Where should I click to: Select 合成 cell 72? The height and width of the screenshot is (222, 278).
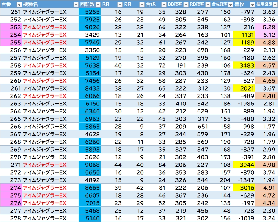(156, 65)
